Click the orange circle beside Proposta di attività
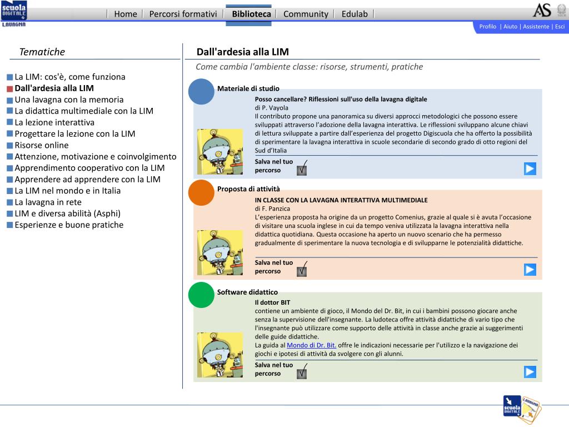Image resolution: width=569 pixels, height=427 pixels. pos(201,192)
